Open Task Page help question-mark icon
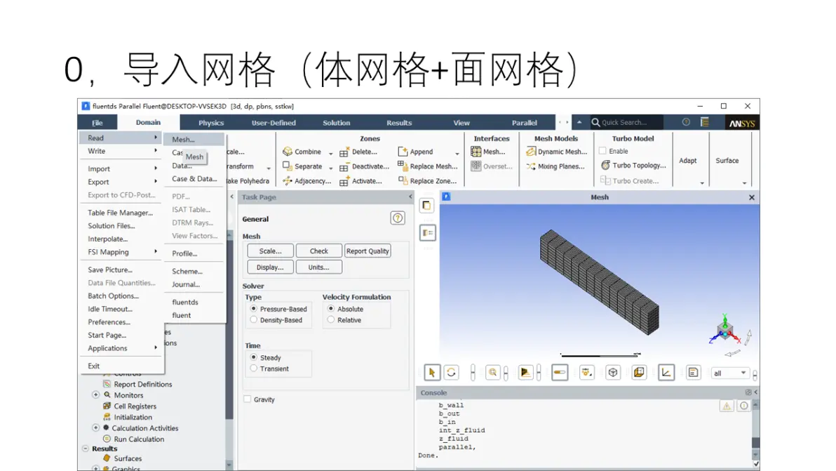This screenshot has height=471, width=836. (x=398, y=218)
